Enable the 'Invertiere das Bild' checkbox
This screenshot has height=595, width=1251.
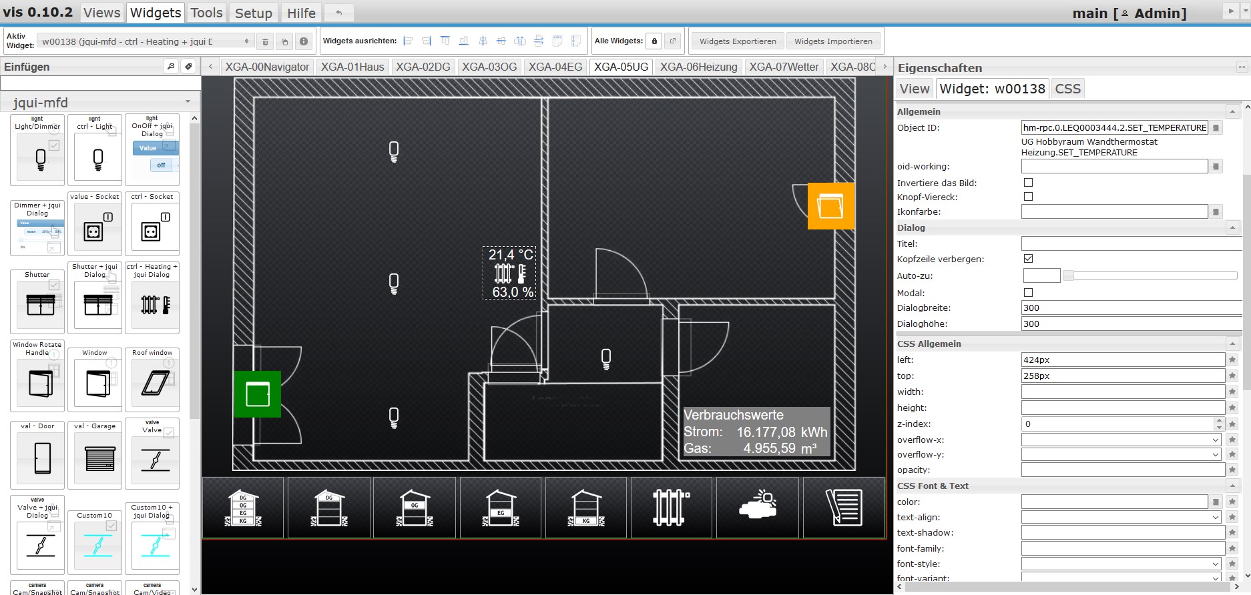(x=1028, y=182)
